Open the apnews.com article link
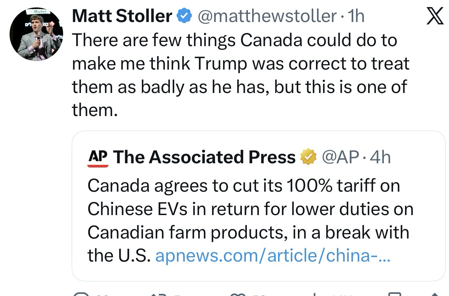 coord(273,256)
